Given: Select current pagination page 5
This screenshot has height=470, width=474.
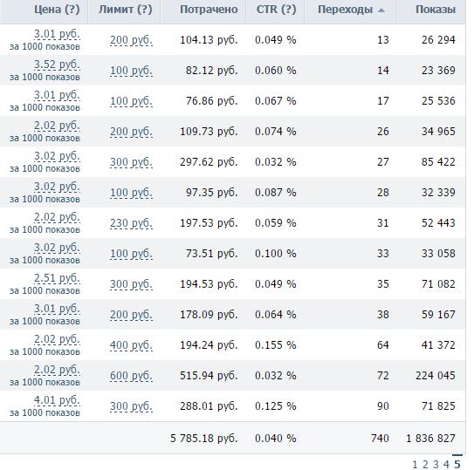Looking at the screenshot, I should (x=457, y=464).
